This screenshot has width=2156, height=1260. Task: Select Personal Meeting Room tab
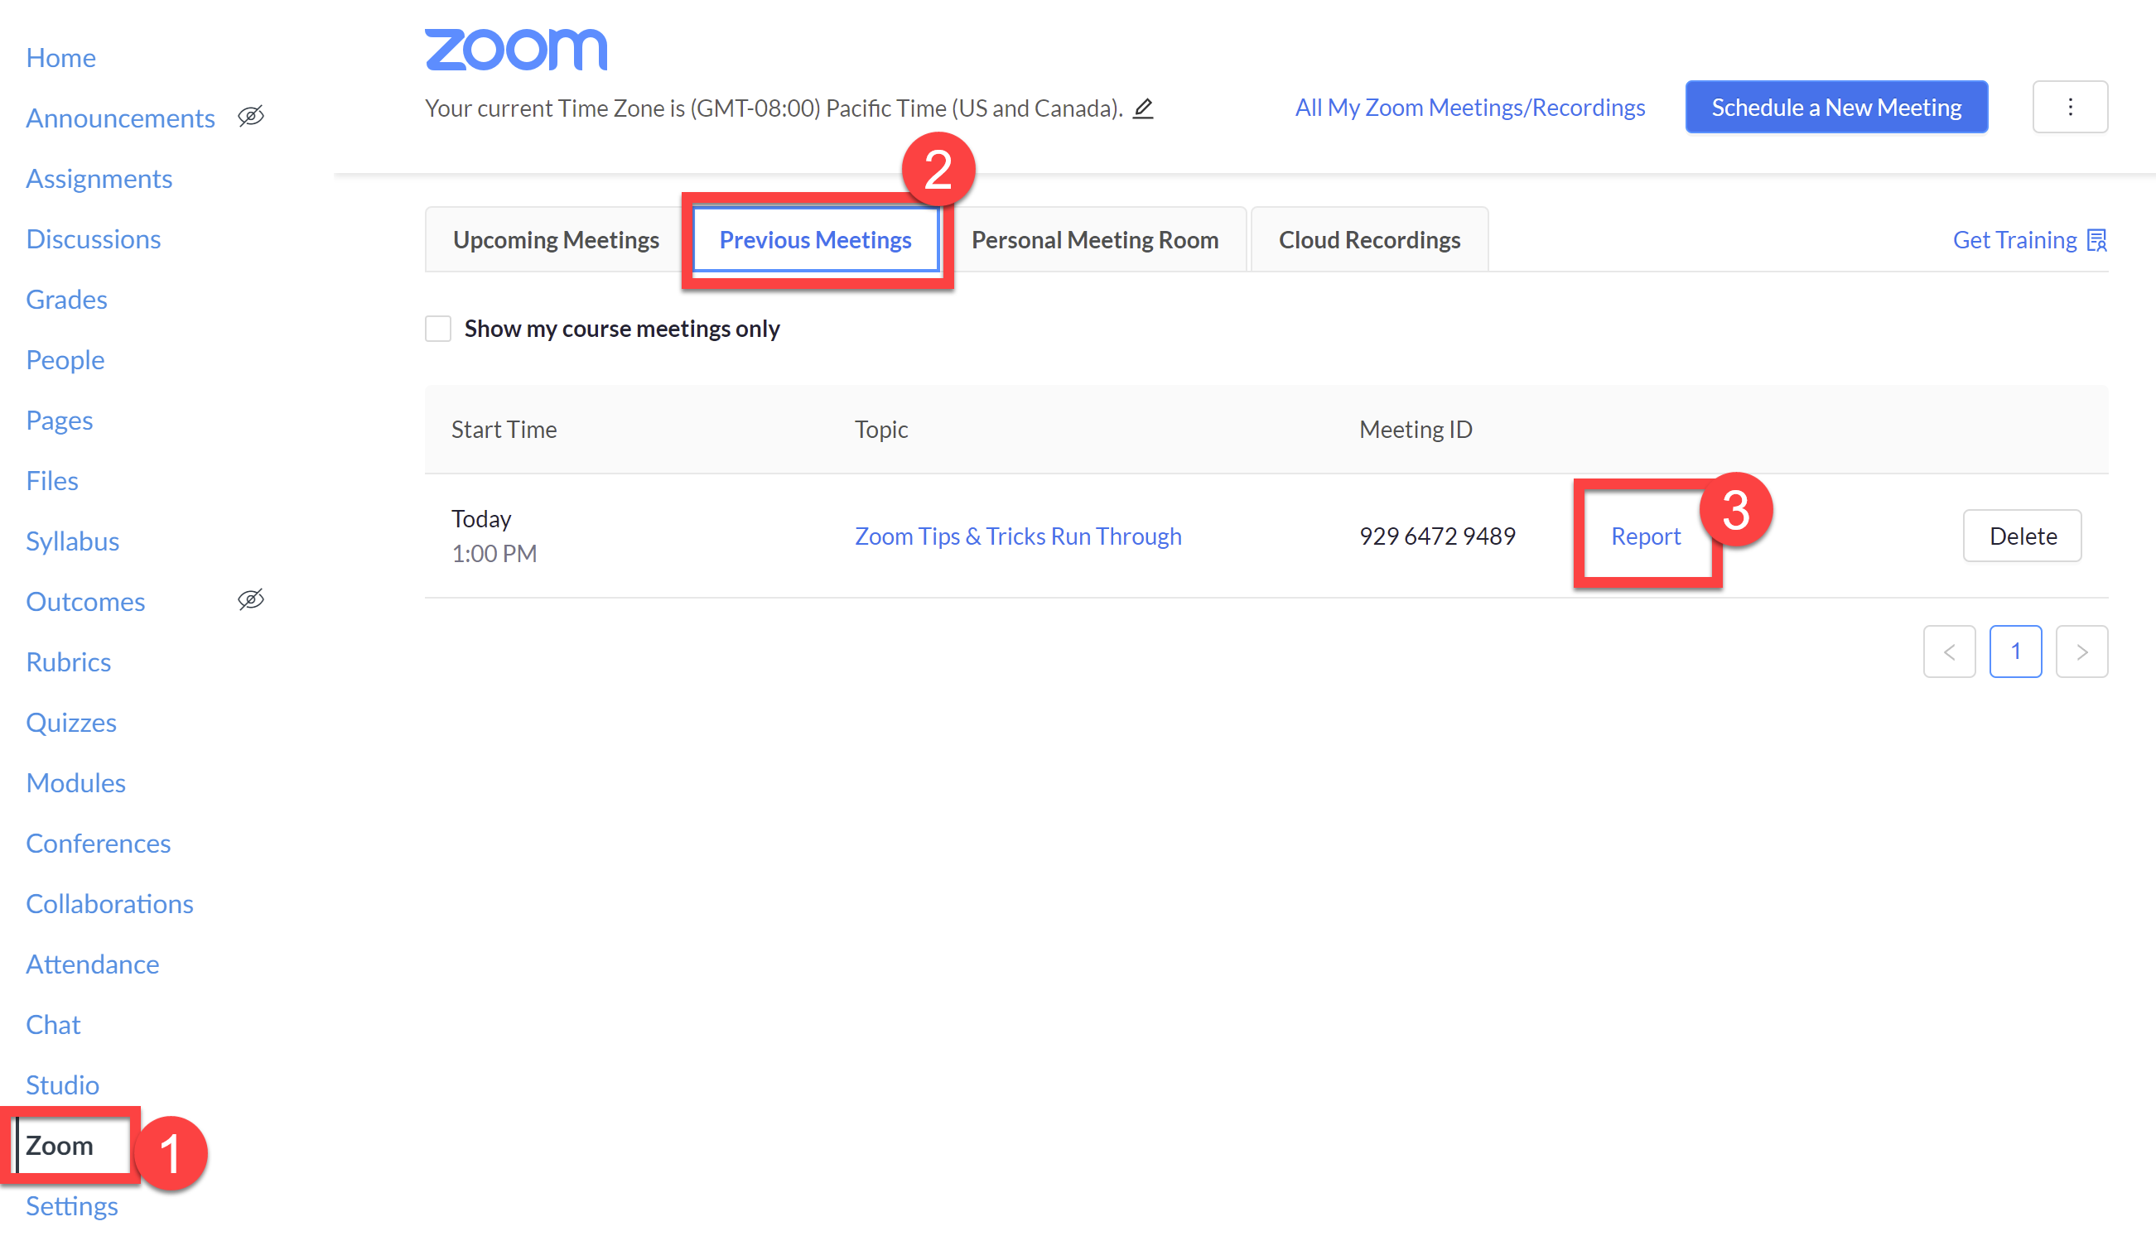tap(1094, 238)
